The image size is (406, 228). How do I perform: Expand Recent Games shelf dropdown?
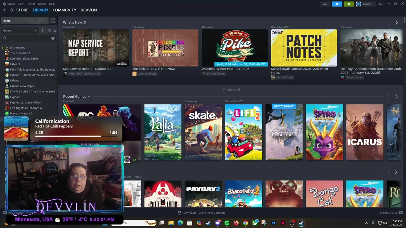tap(89, 97)
